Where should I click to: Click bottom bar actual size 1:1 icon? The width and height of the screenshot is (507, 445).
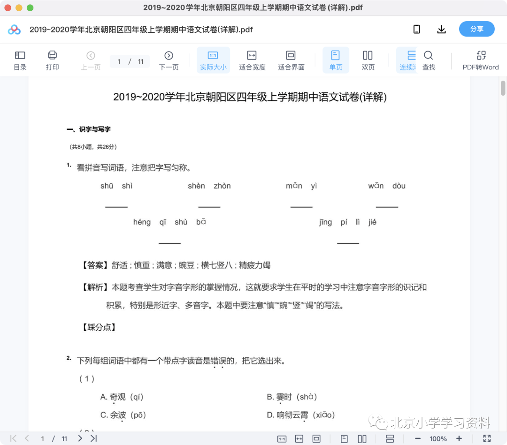(282, 439)
